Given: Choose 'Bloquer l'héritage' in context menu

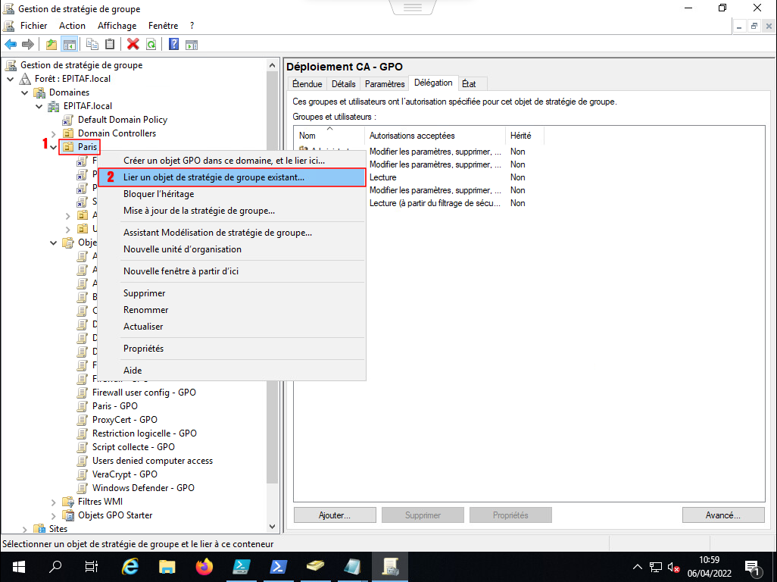Looking at the screenshot, I should click(158, 194).
